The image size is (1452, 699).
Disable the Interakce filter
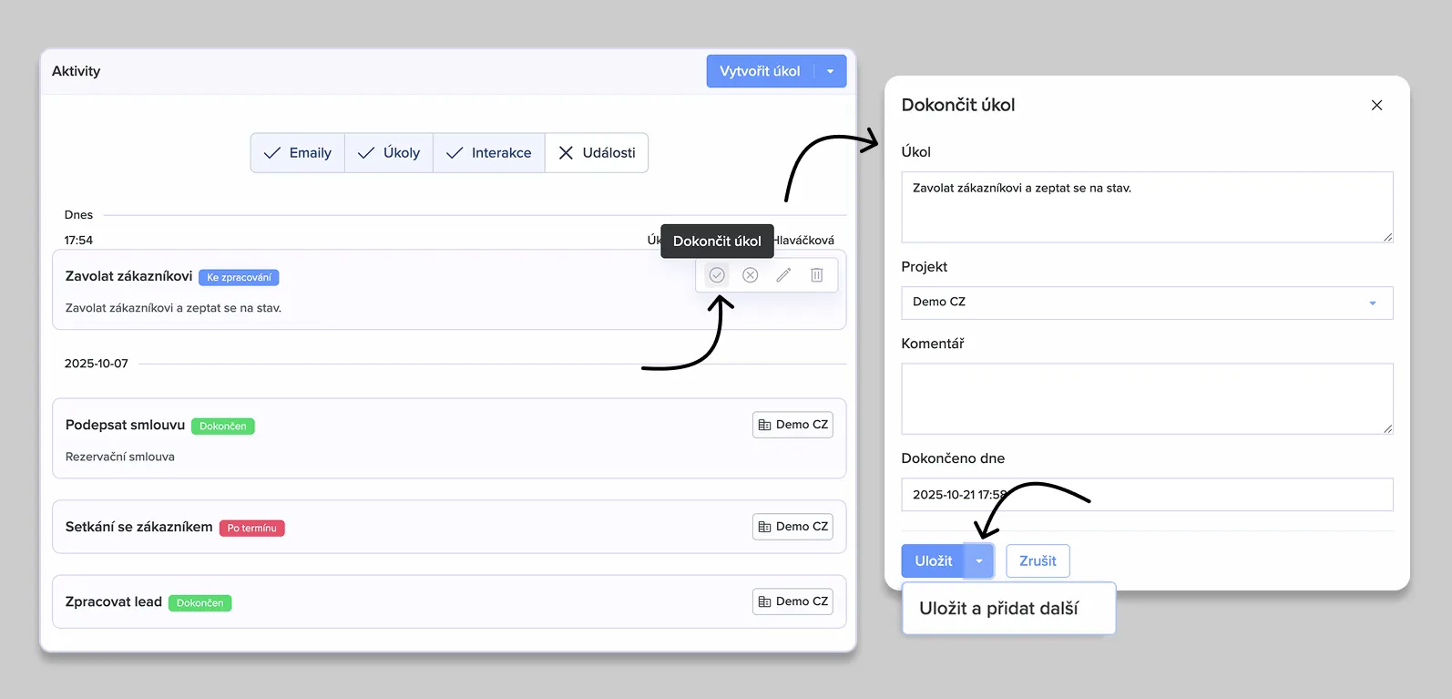(x=489, y=153)
